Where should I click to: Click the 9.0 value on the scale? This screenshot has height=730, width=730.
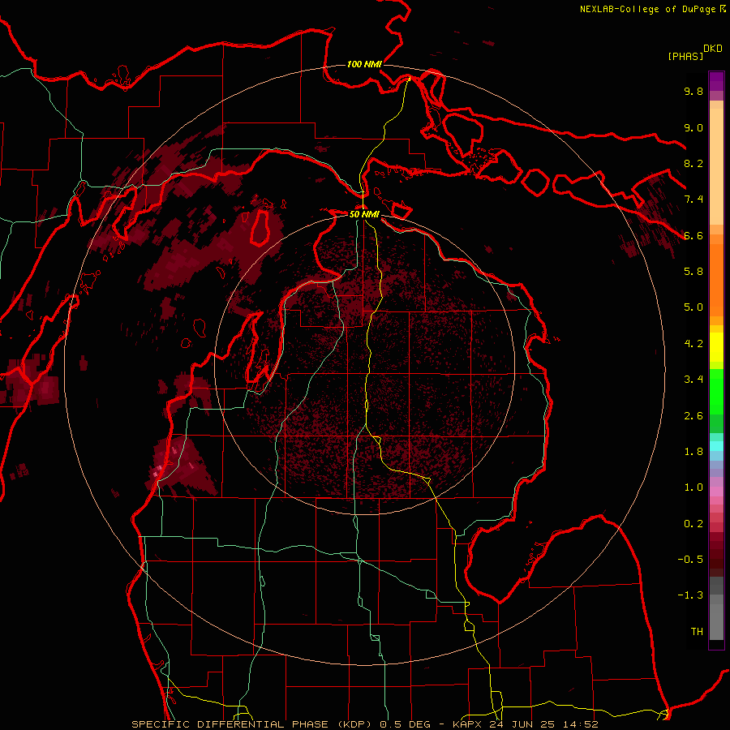[693, 127]
